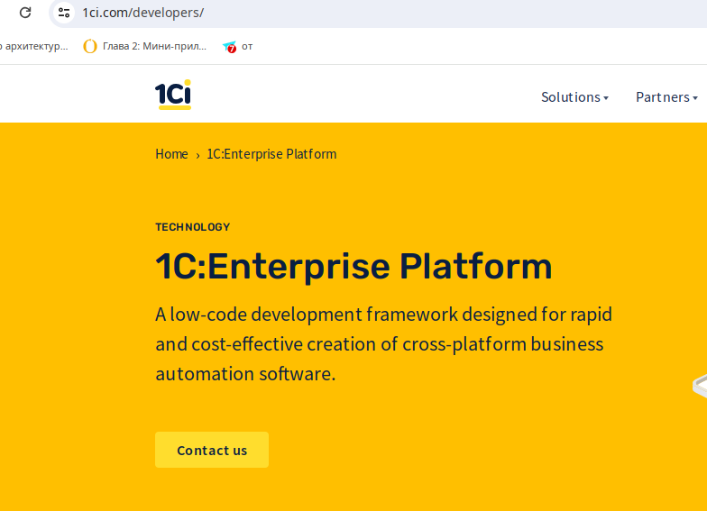This screenshot has width=707, height=511.
Task: Click the 1C:Enterprise Platform breadcrumb link
Action: (271, 154)
